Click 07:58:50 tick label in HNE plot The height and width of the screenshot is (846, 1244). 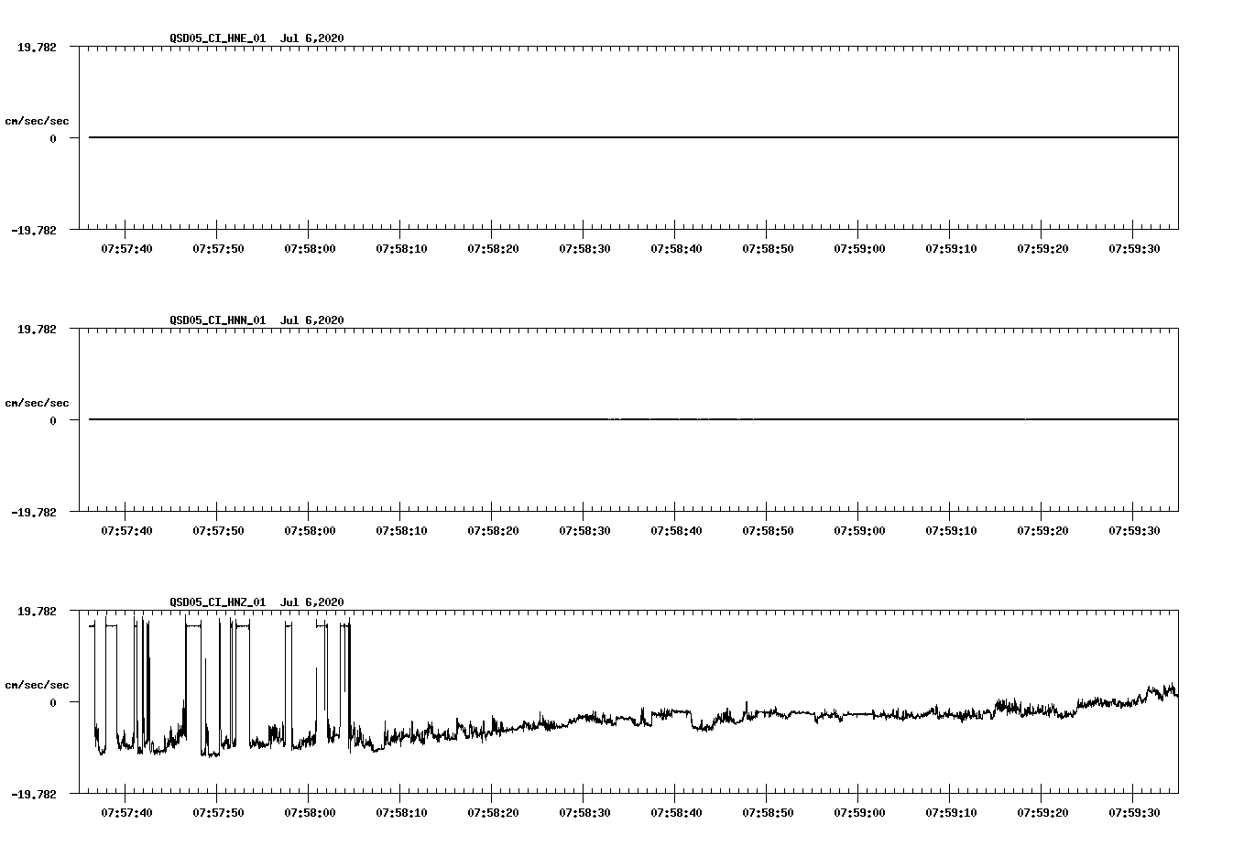(768, 248)
